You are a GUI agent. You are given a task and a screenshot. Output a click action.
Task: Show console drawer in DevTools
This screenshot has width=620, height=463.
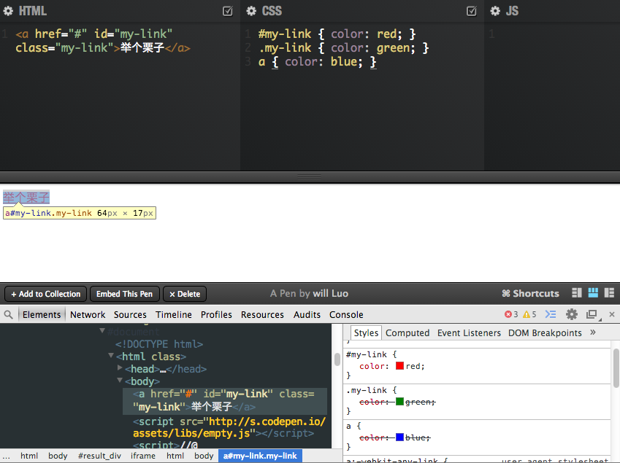pos(551,314)
